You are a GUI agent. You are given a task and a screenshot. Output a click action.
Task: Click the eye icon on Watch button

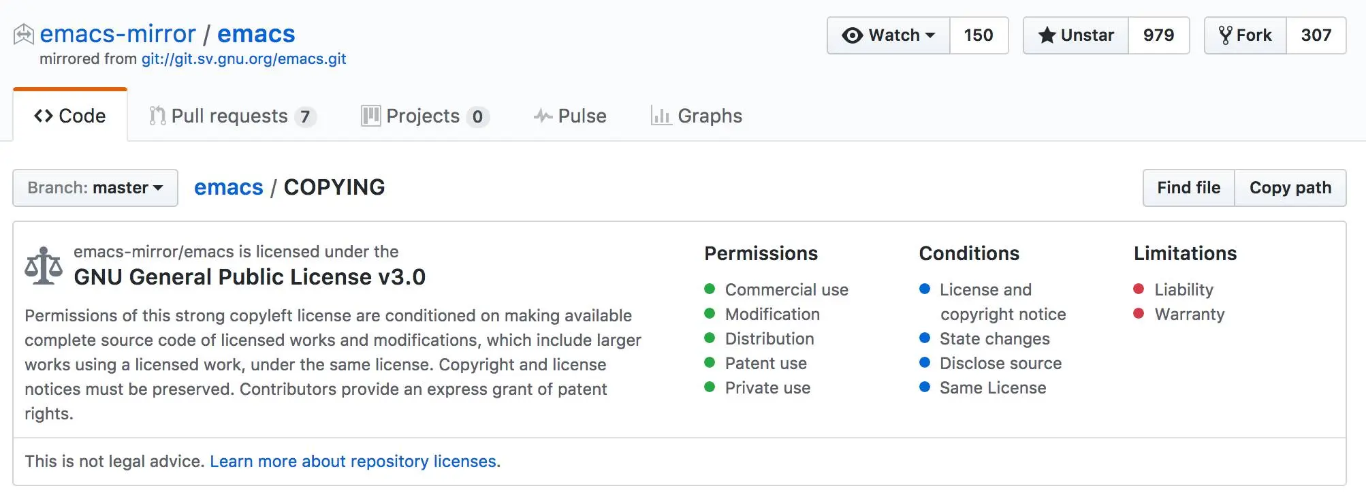click(852, 35)
